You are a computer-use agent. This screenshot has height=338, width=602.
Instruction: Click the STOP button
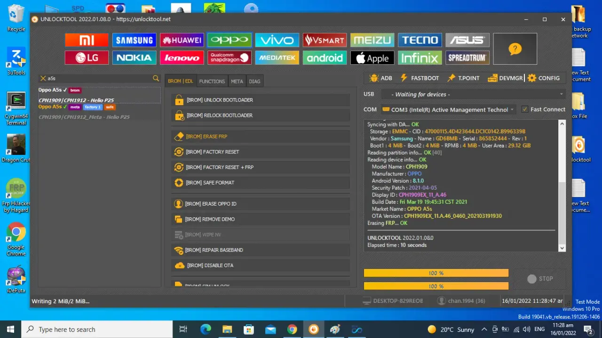[x=539, y=279]
